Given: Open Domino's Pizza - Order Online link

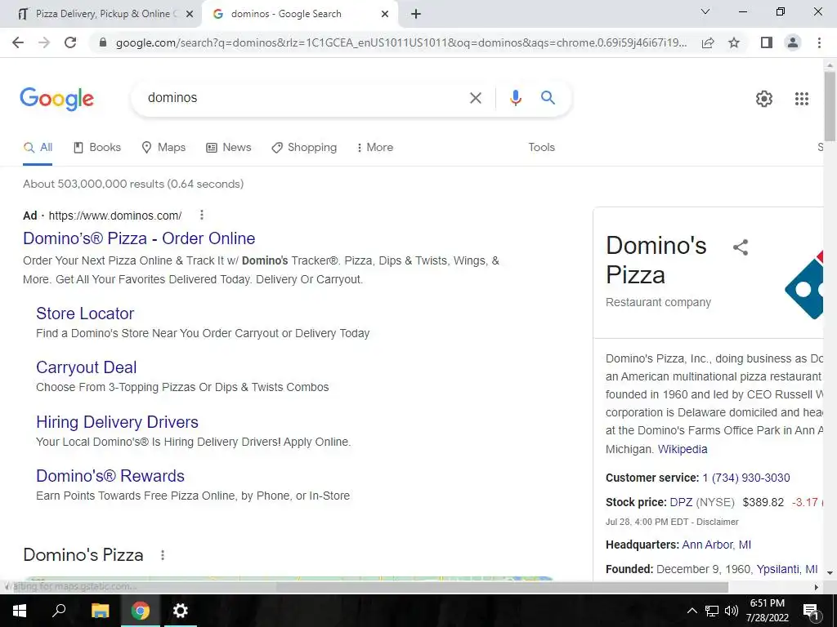Looking at the screenshot, I should coord(139,238).
